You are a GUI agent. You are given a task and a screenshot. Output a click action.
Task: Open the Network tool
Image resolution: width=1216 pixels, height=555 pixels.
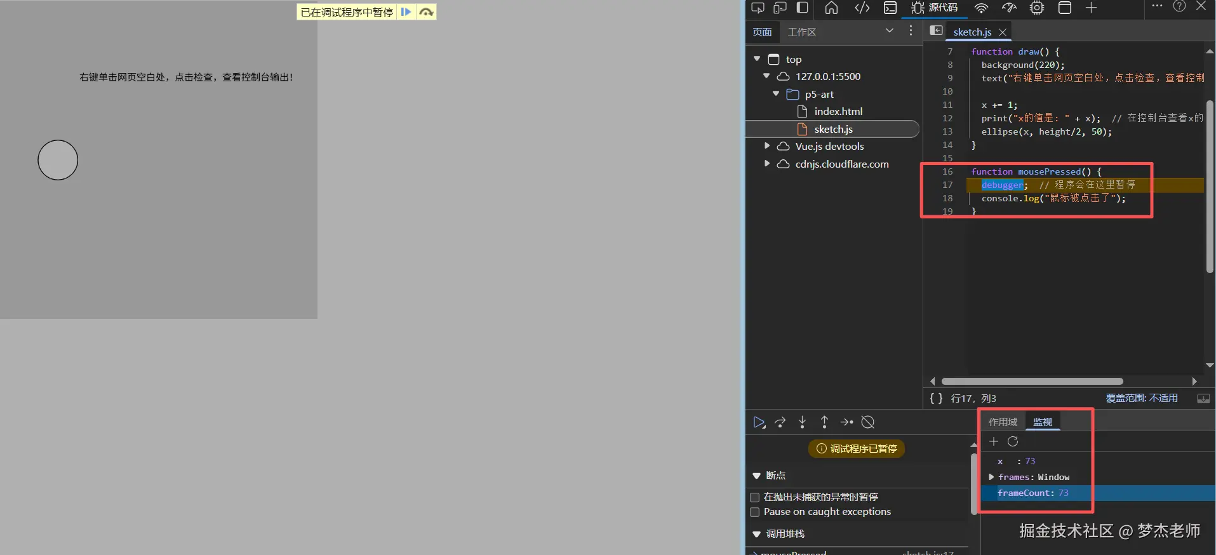click(982, 8)
